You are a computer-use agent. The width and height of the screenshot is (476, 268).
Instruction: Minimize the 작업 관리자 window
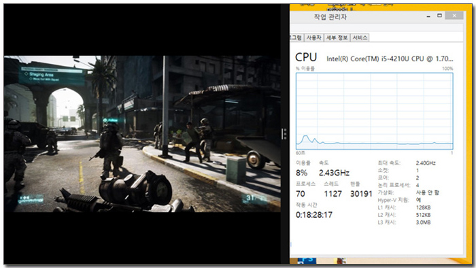pyautogui.click(x=428, y=16)
